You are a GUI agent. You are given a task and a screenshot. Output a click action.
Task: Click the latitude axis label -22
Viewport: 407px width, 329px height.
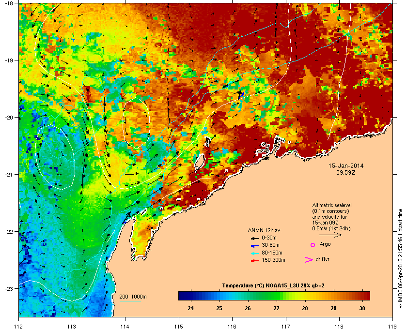[9, 231]
